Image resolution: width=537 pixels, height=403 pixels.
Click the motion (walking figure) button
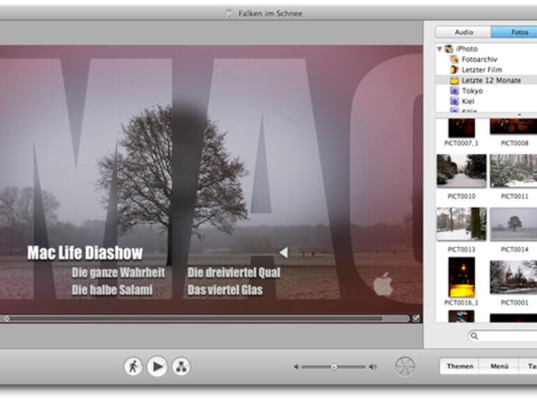(x=133, y=366)
